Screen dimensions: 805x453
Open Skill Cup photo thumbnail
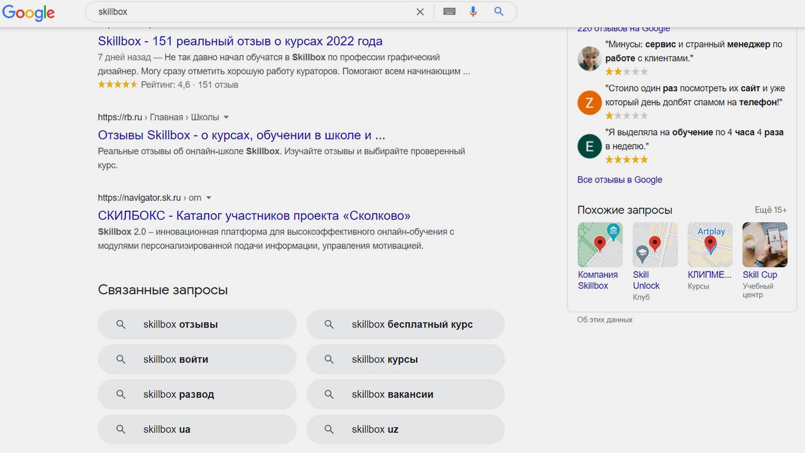(764, 245)
